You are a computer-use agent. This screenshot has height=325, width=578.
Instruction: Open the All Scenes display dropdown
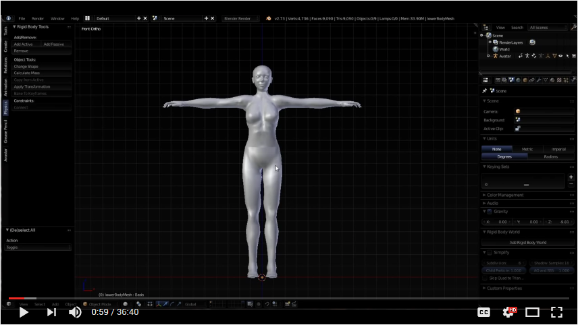548,28
